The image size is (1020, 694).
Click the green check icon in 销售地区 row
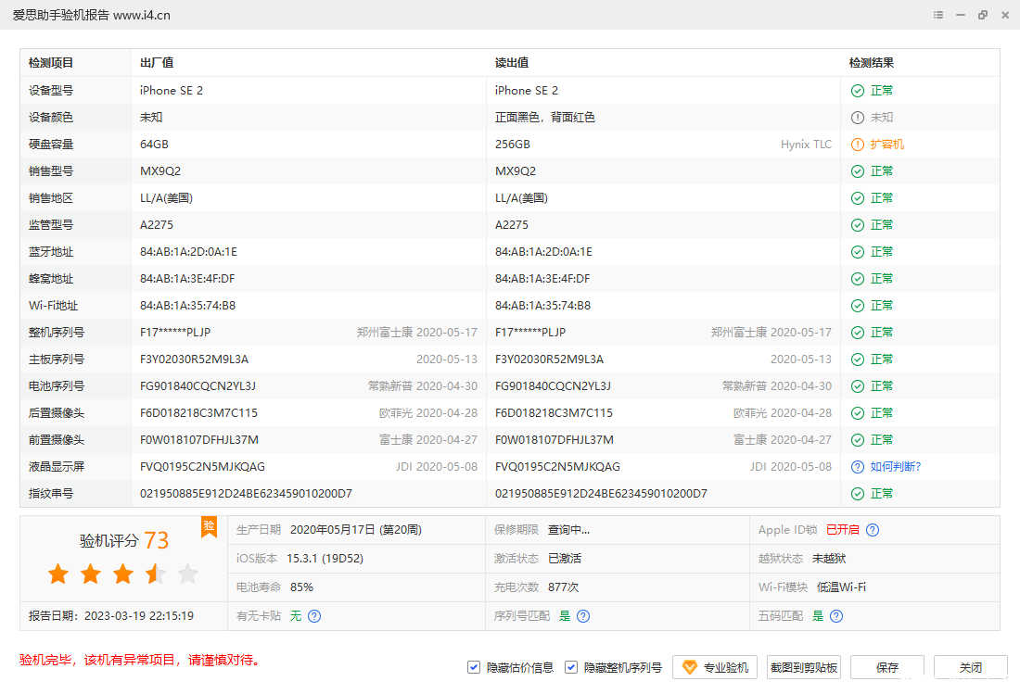(858, 198)
